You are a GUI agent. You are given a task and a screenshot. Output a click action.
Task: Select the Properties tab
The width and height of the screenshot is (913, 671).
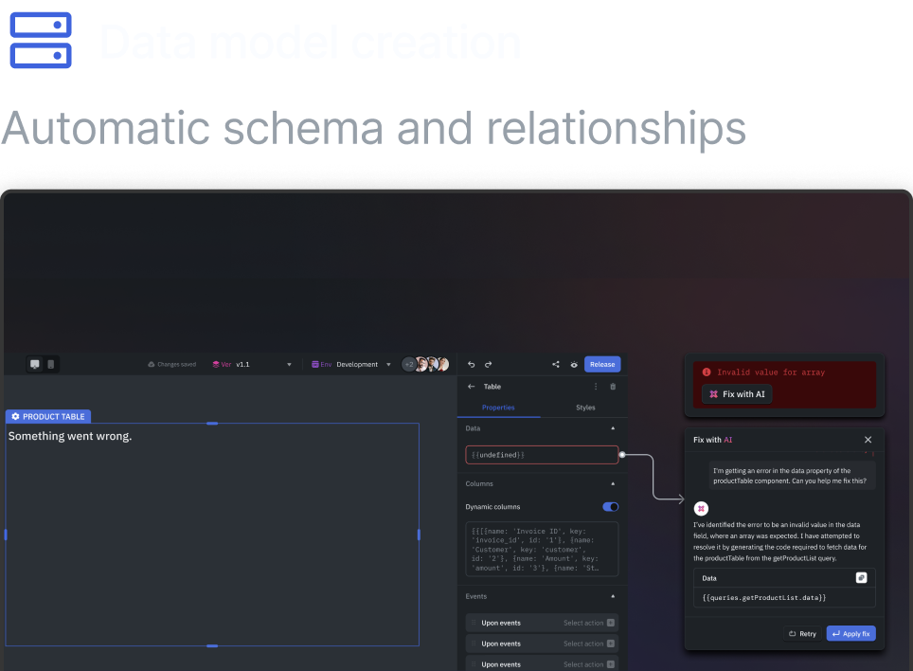(498, 408)
